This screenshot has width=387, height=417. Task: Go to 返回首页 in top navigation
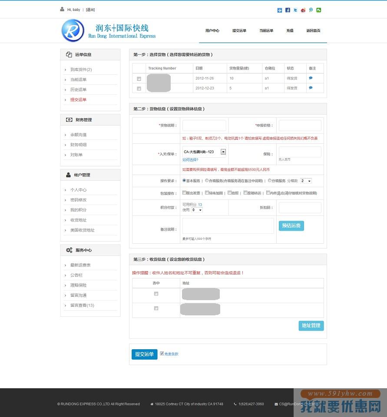313,30
